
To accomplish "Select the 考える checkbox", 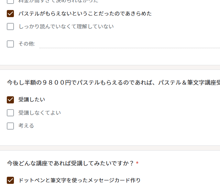I will click(x=10, y=126).
